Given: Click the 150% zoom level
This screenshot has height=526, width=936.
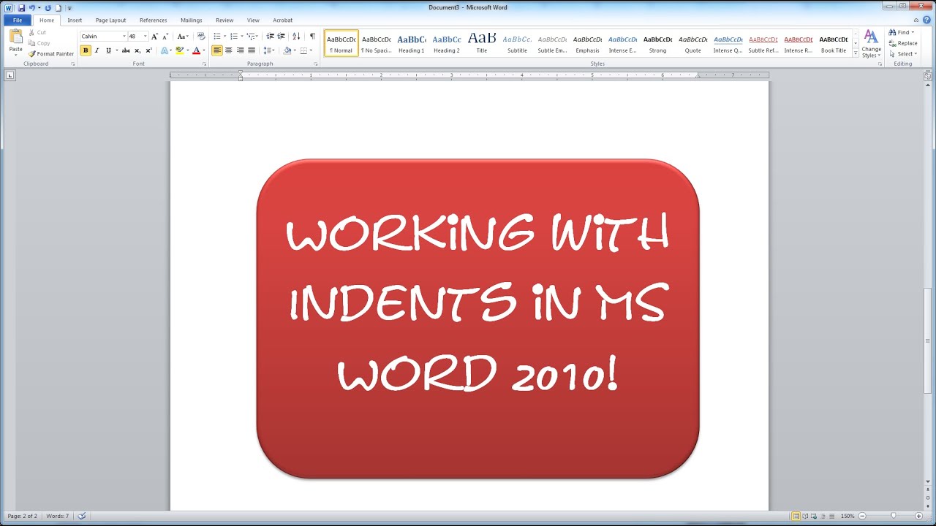Looking at the screenshot, I should point(847,516).
